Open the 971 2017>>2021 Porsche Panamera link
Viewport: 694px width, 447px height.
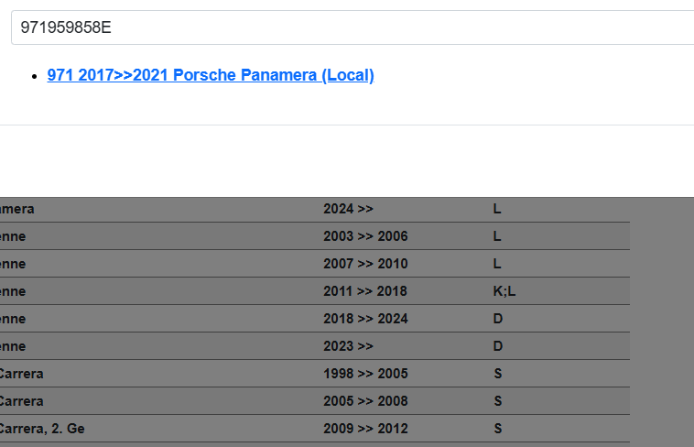211,75
